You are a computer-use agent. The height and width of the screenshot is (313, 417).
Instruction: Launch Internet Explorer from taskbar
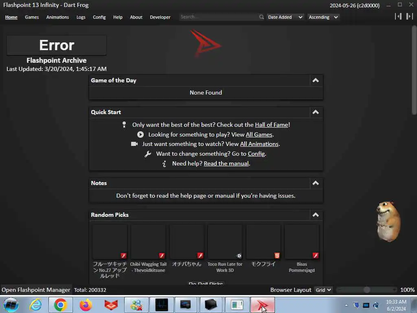(x=36, y=305)
